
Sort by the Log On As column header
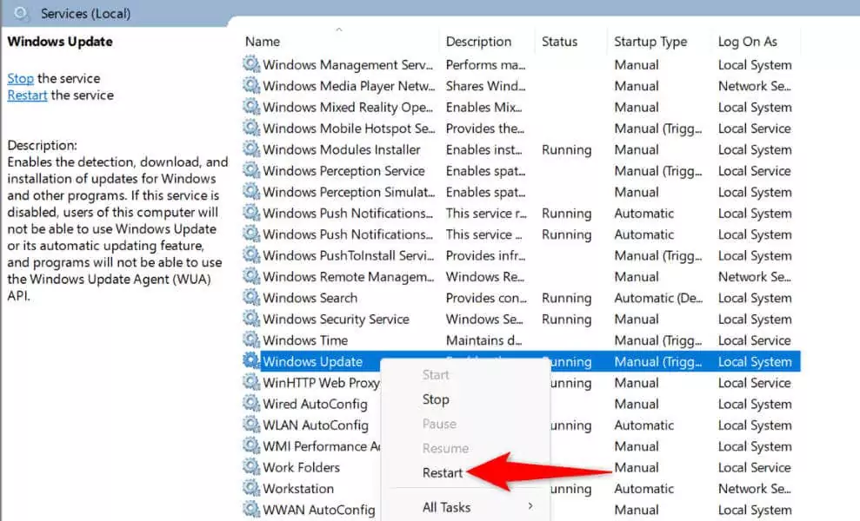[x=748, y=42]
